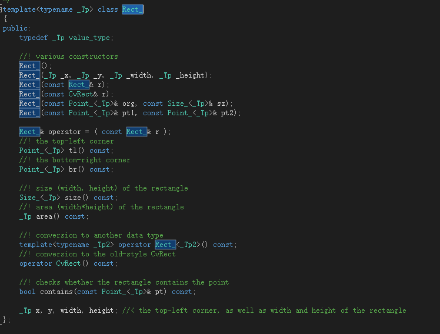Image resolution: width=440 pixels, height=334 pixels.
Task: Click 'height' in member variable declaration
Action: (101, 310)
